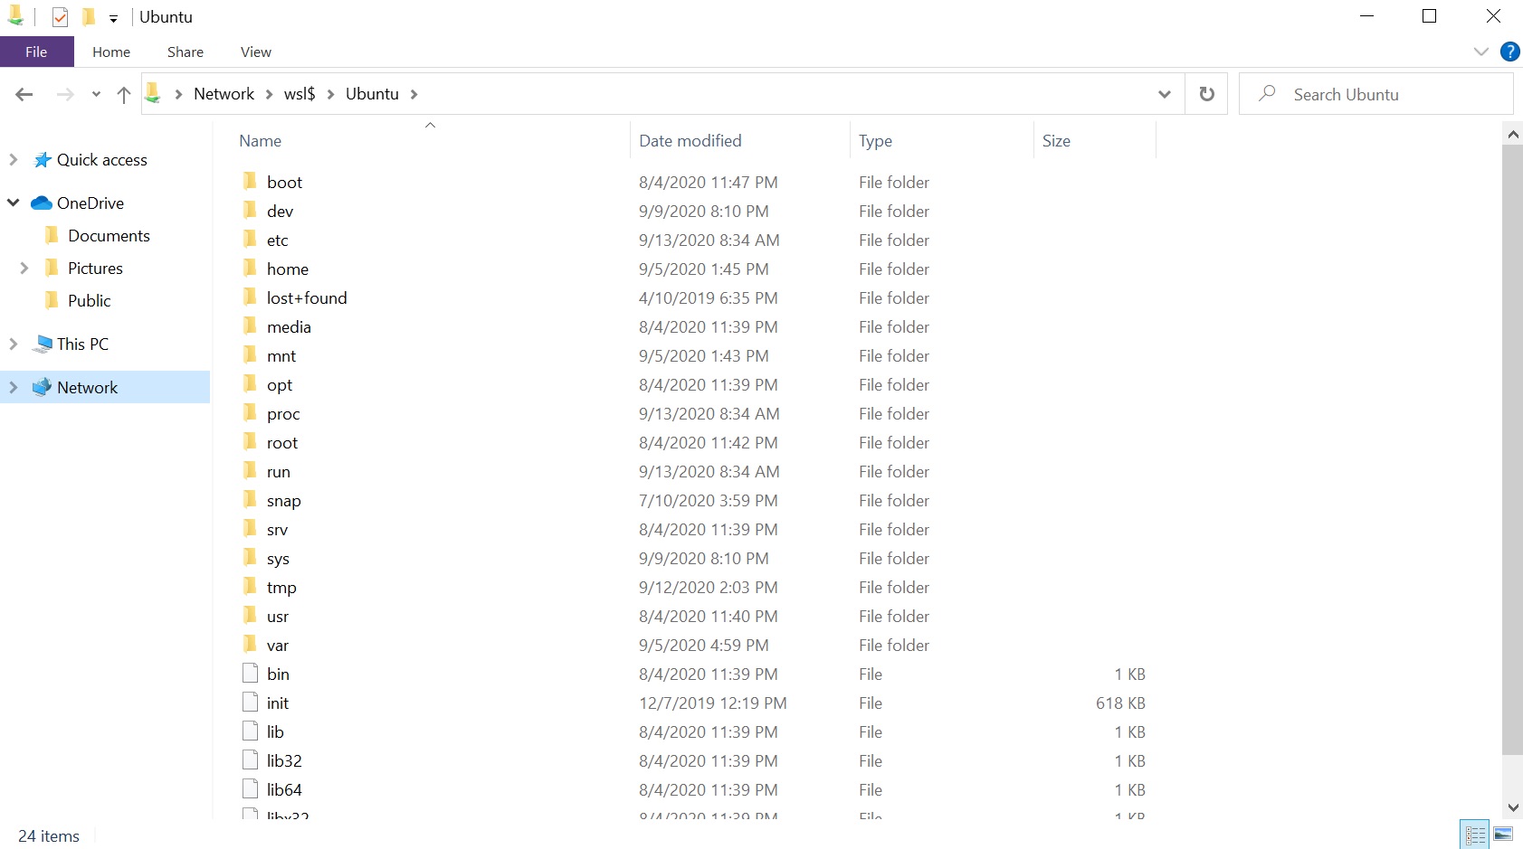Select the lib64 file icon

click(251, 788)
